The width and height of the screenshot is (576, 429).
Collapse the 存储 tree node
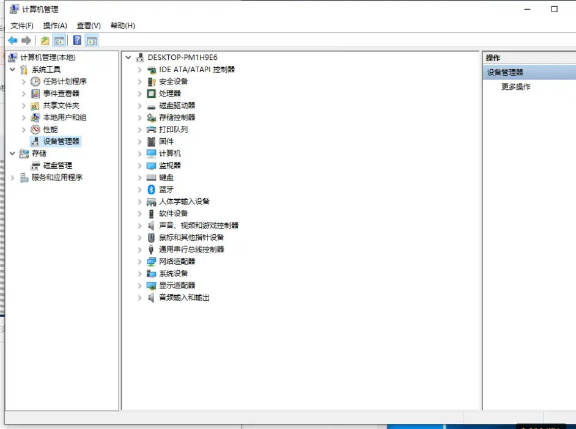point(12,153)
